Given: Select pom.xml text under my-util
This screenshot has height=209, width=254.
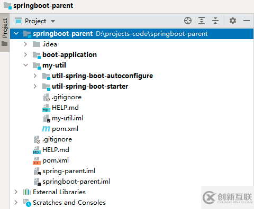Looking at the screenshot, I should [65, 129].
